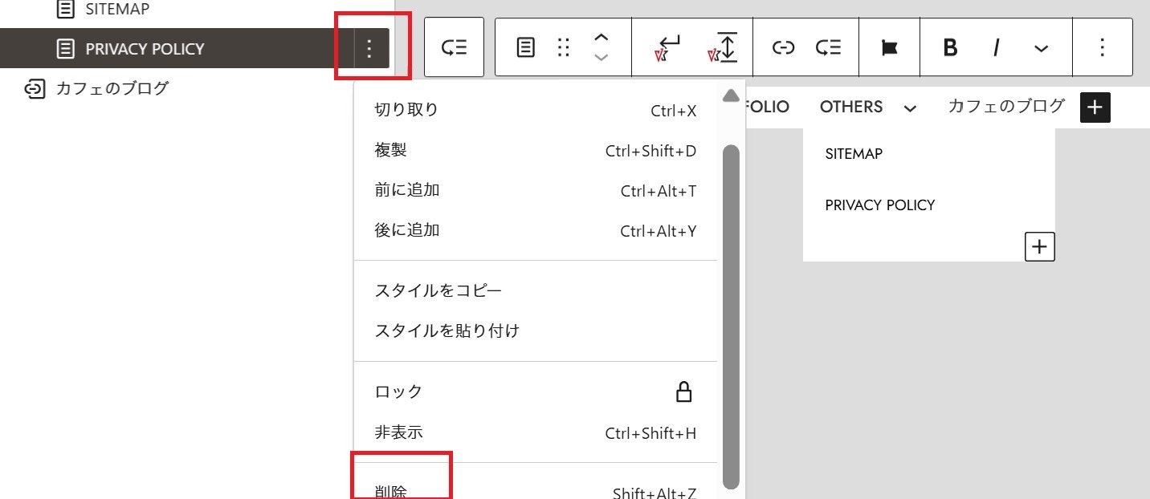The height and width of the screenshot is (499, 1150).
Task: Select parent submenu block button in toolbar
Action: (x=454, y=47)
